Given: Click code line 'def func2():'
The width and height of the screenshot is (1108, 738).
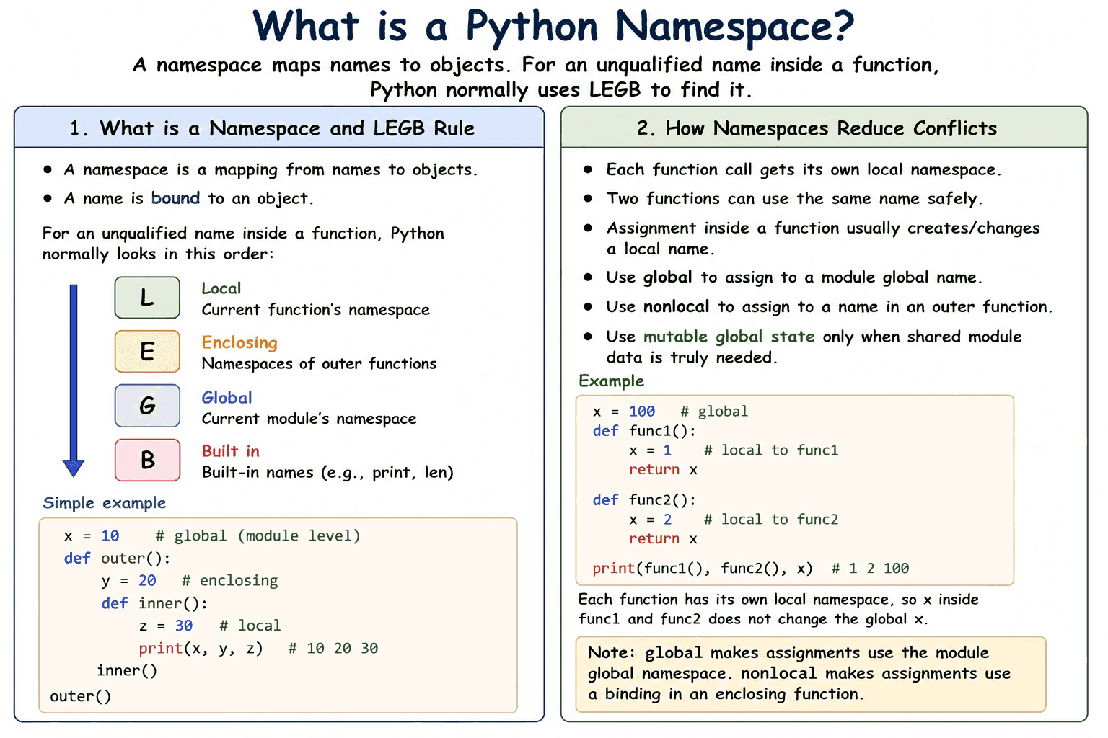Looking at the screenshot, I should coord(644,500).
